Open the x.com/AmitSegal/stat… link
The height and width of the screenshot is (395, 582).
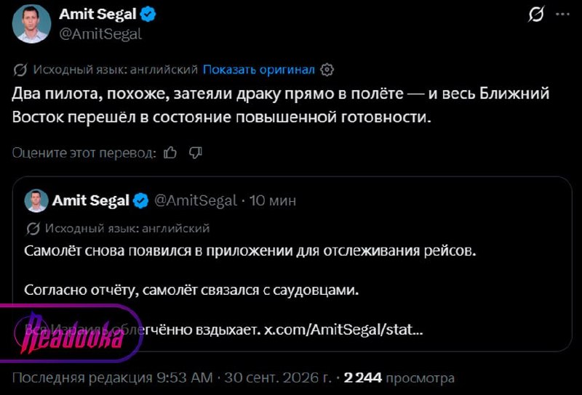tap(343, 329)
